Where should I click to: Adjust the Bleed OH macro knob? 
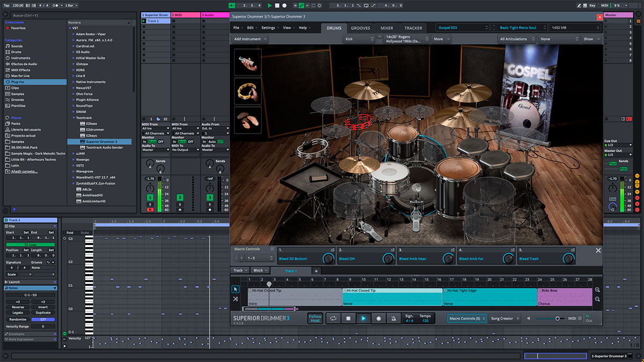pyautogui.click(x=387, y=258)
